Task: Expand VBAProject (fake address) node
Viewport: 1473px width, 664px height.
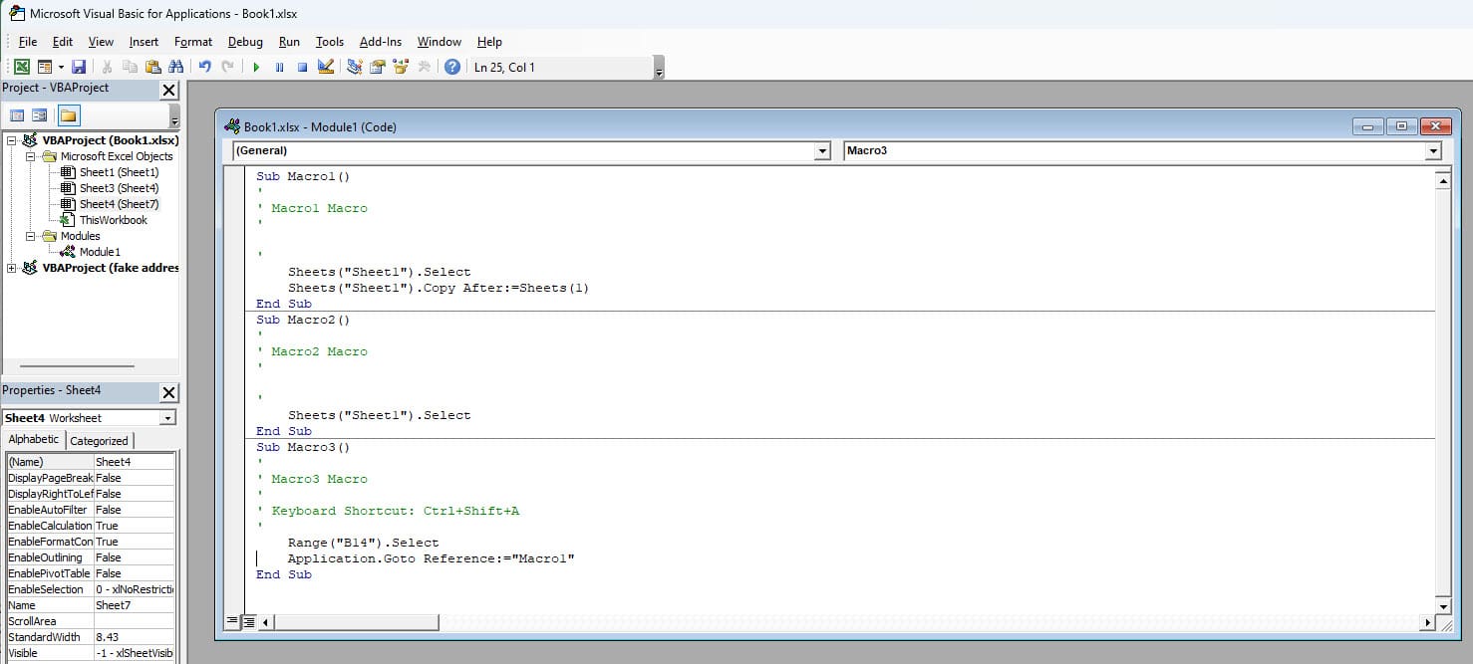Action: [11, 268]
